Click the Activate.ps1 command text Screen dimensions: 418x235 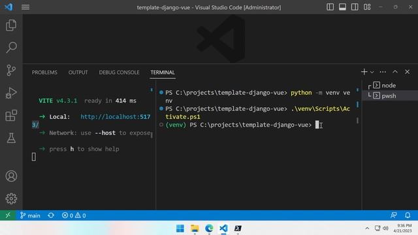tap(257, 113)
